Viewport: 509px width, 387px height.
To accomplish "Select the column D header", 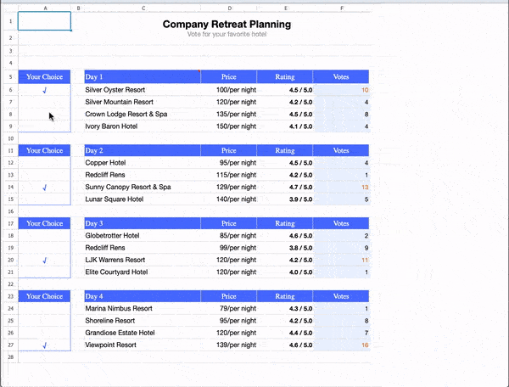I will point(228,8).
